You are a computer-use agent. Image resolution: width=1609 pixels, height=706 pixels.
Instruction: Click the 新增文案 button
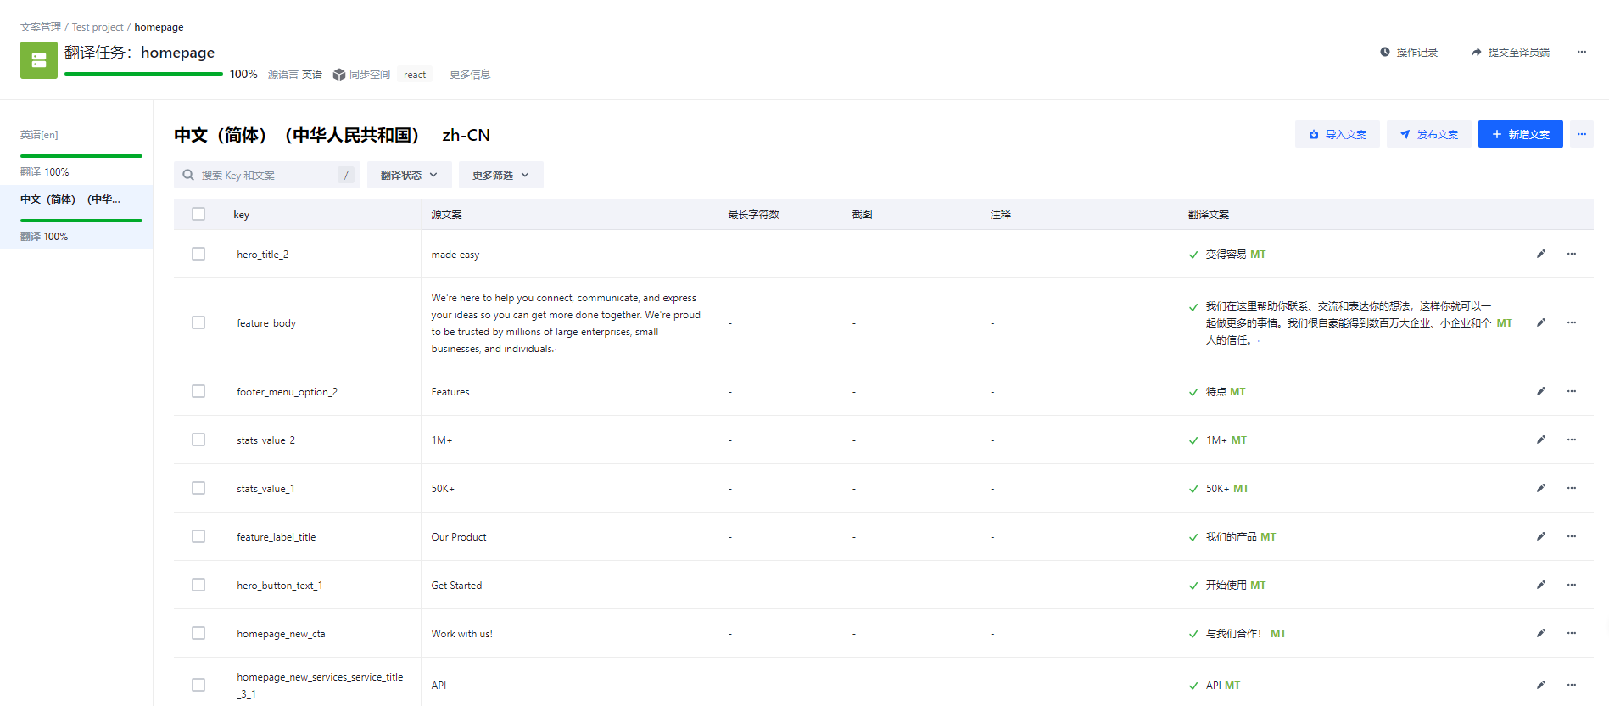pos(1520,134)
